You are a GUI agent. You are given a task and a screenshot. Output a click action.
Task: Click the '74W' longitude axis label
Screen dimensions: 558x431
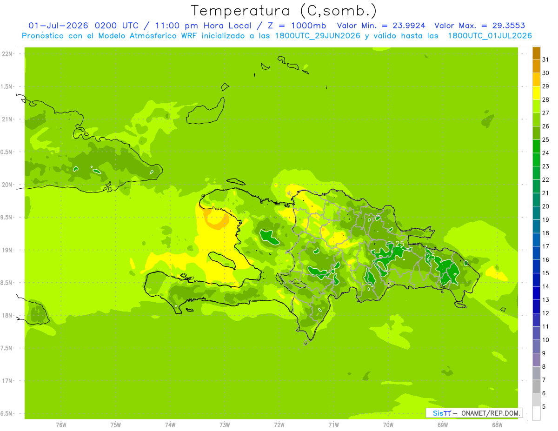tap(170, 425)
